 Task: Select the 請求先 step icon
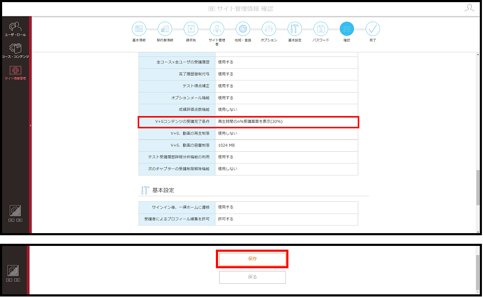[191, 29]
